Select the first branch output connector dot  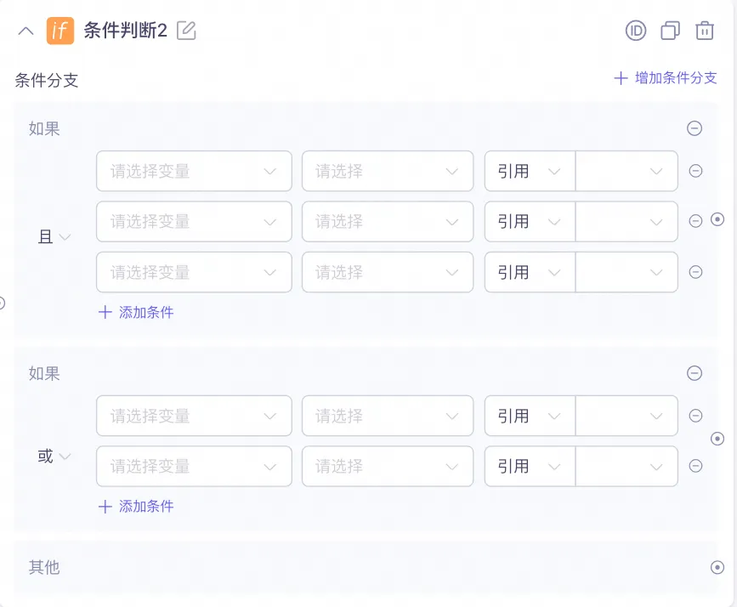click(x=717, y=219)
